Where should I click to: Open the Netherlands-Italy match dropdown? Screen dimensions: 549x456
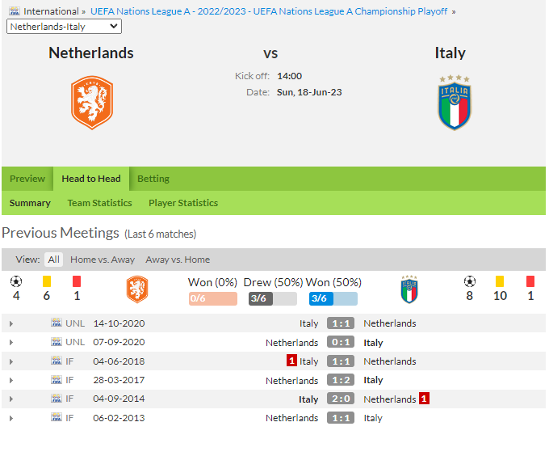[x=64, y=27]
